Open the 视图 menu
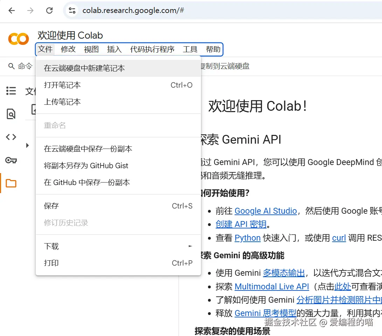Image resolution: width=382 pixels, height=336 pixels. [x=91, y=49]
